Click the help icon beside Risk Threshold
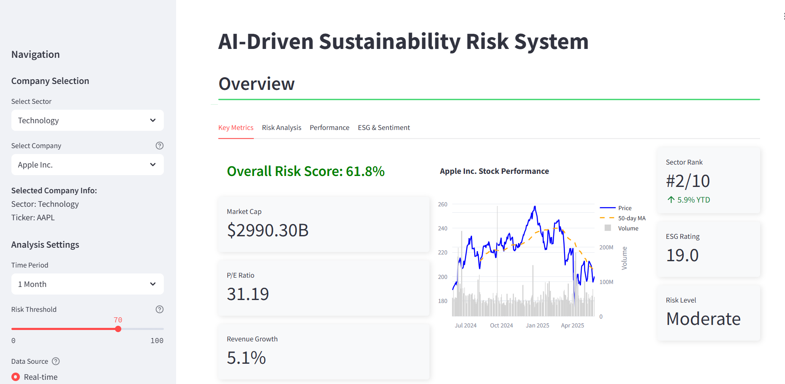Image resolution: width=785 pixels, height=384 pixels. tap(160, 309)
